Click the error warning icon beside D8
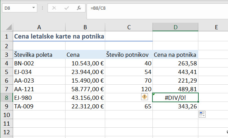 [145, 97]
